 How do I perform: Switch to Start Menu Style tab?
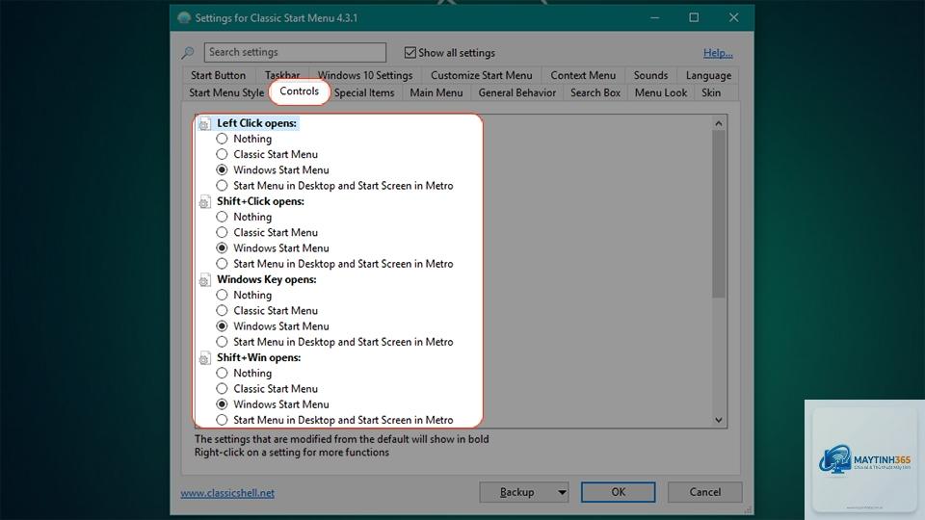tap(226, 92)
